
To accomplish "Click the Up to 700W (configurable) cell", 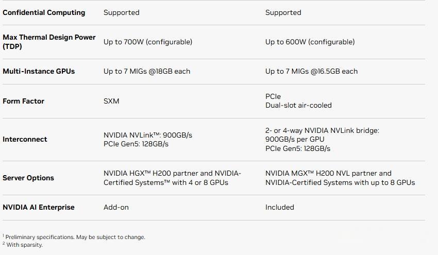I will pyautogui.click(x=148, y=42).
